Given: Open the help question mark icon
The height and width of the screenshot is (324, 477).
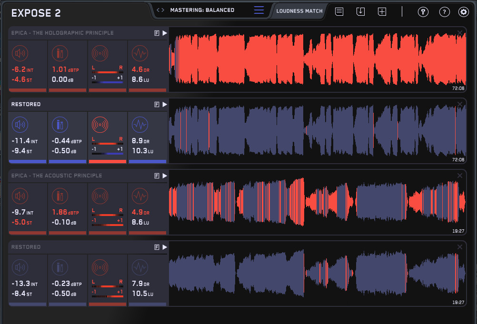Looking at the screenshot, I should tap(445, 12).
